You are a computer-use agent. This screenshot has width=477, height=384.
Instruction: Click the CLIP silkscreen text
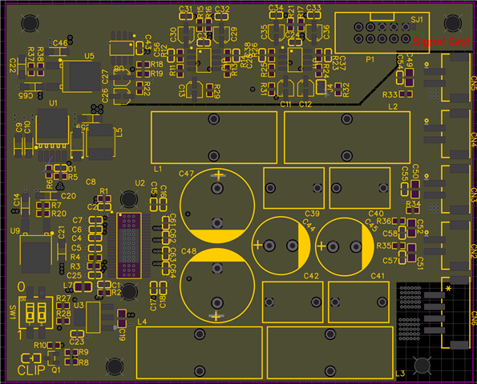click(31, 370)
